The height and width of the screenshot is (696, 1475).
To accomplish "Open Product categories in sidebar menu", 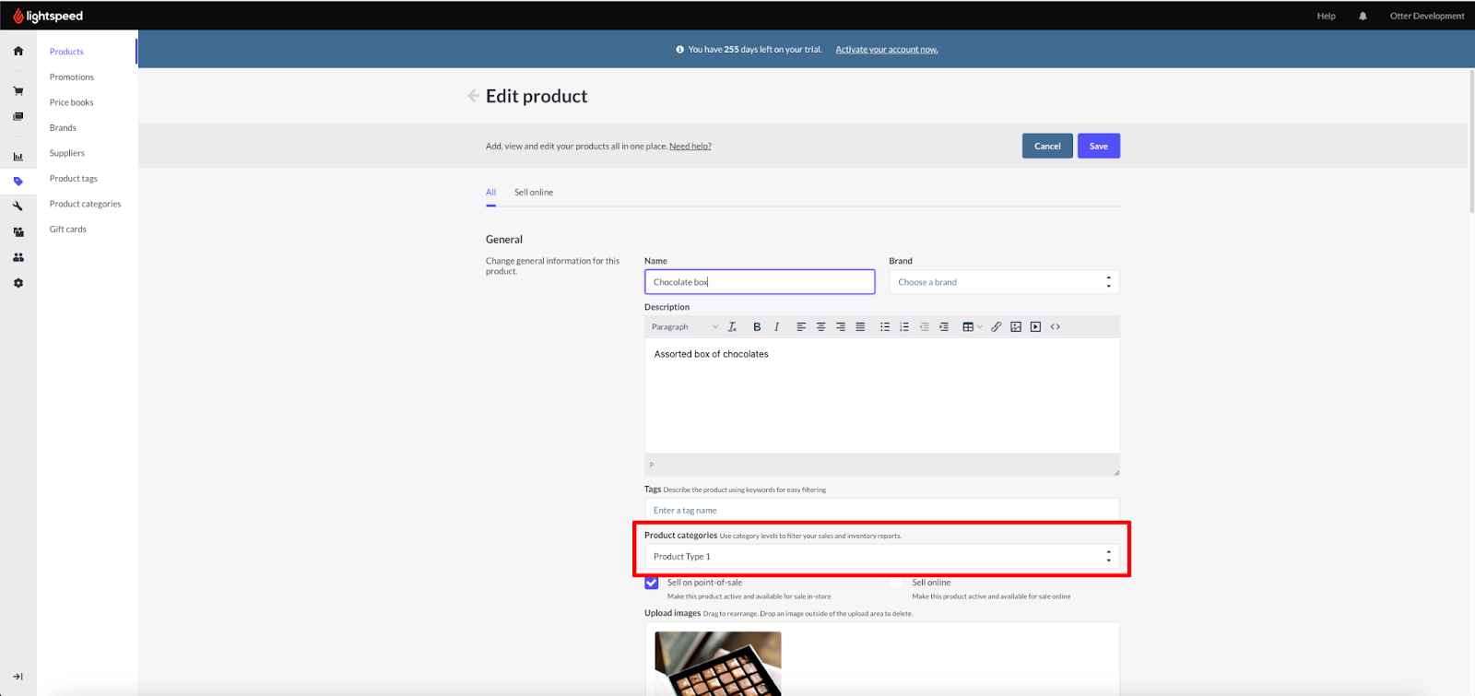I will (x=86, y=204).
